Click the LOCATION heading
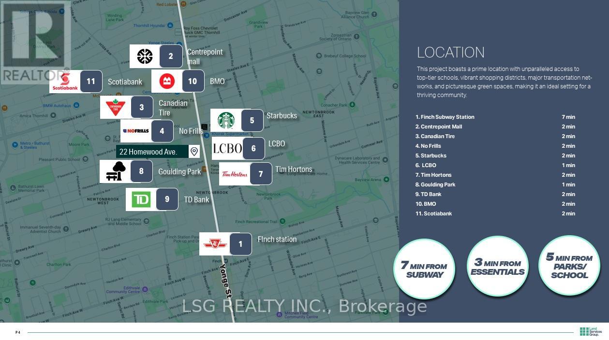This screenshot has height=340, width=609. point(451,53)
